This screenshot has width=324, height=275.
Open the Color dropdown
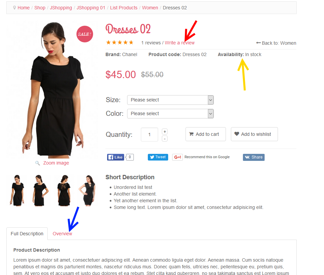pyautogui.click(x=170, y=113)
